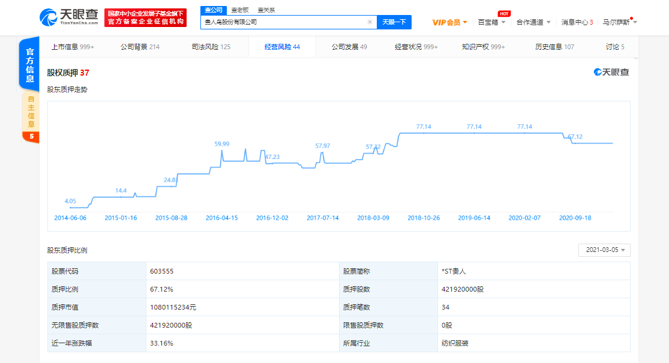Select the 查老板 search mode

pyautogui.click(x=240, y=10)
